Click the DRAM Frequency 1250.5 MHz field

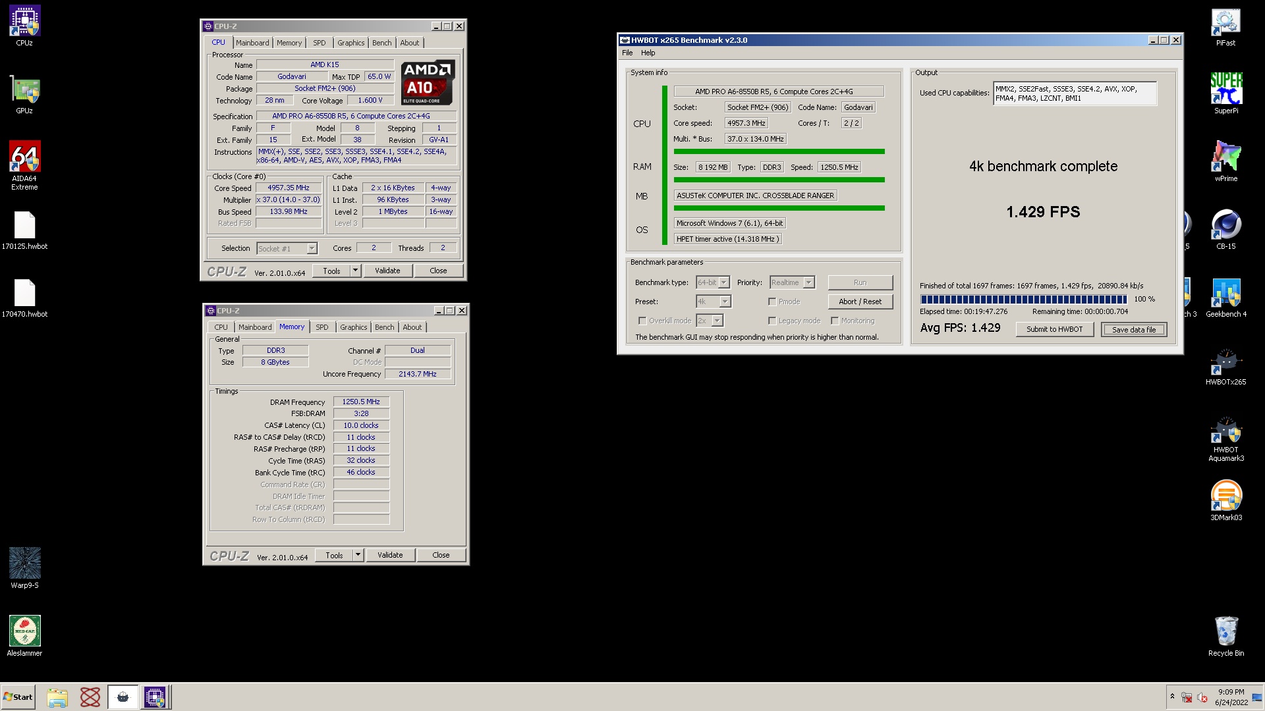361,402
